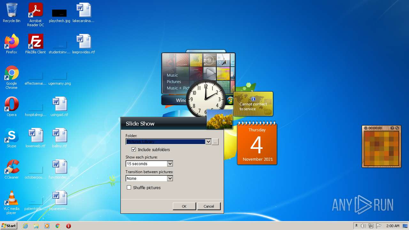Select the ugermany.png file
This screenshot has width=409, height=230.
click(x=59, y=79)
